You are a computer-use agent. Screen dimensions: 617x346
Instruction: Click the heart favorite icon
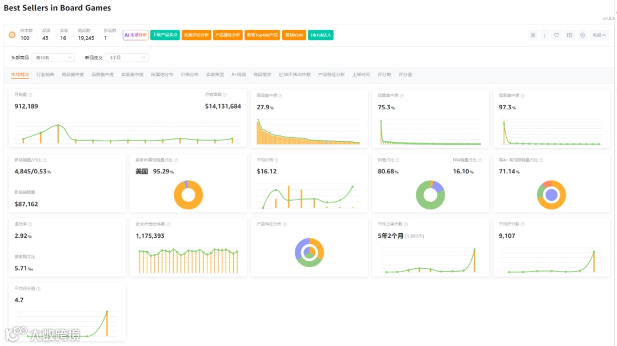coord(556,35)
